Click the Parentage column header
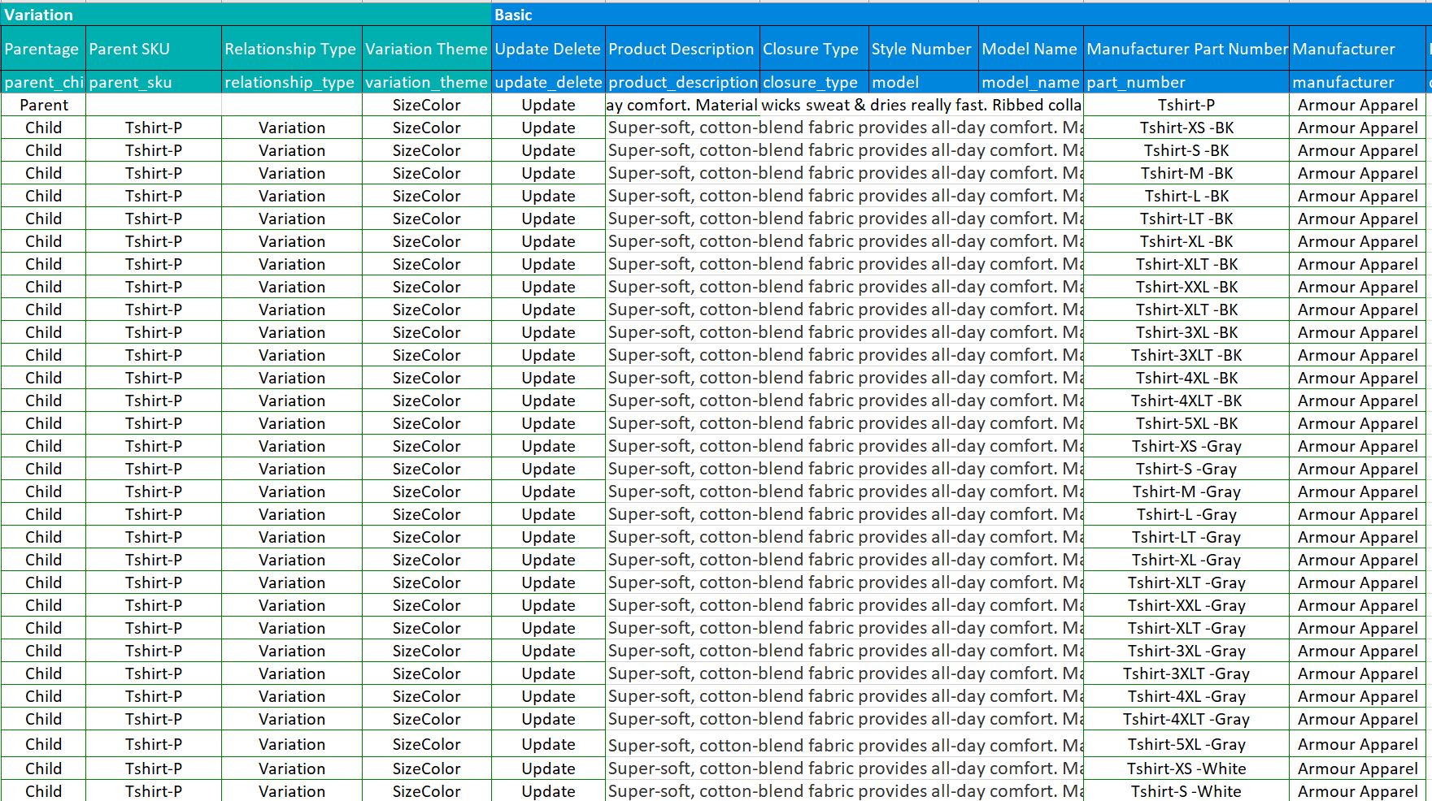Viewport: 1432px width, 801px height. click(43, 49)
